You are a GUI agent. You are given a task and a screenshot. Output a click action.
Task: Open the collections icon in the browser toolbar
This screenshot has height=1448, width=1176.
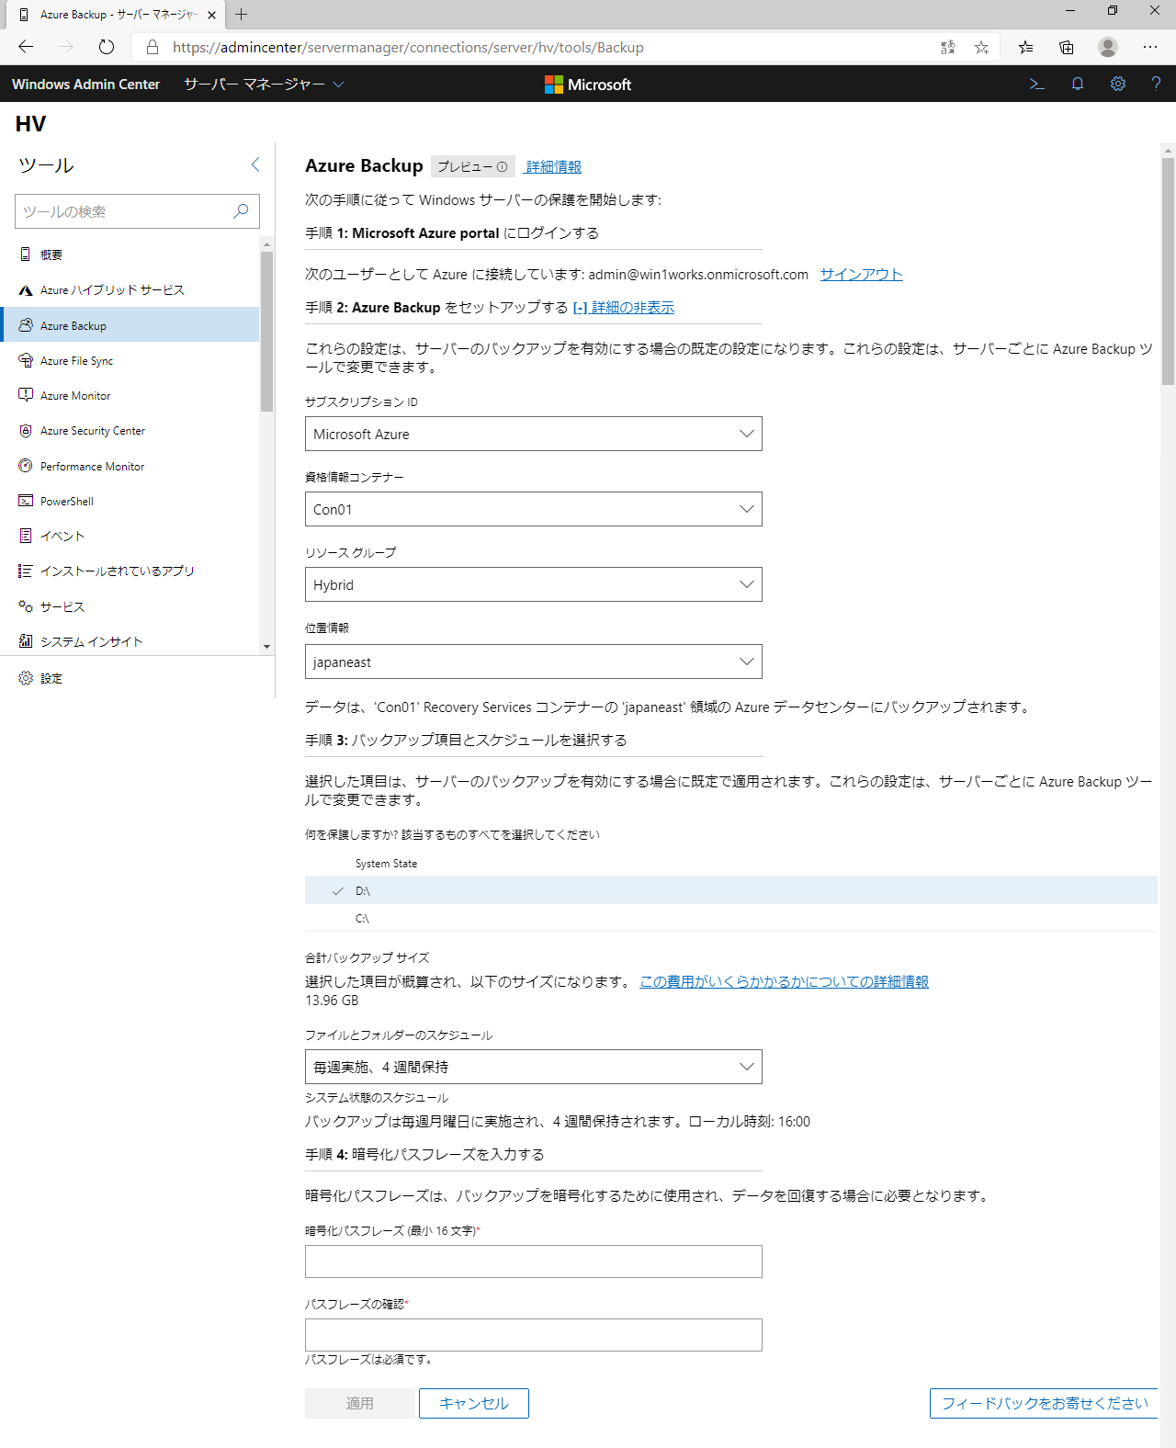click(1066, 47)
